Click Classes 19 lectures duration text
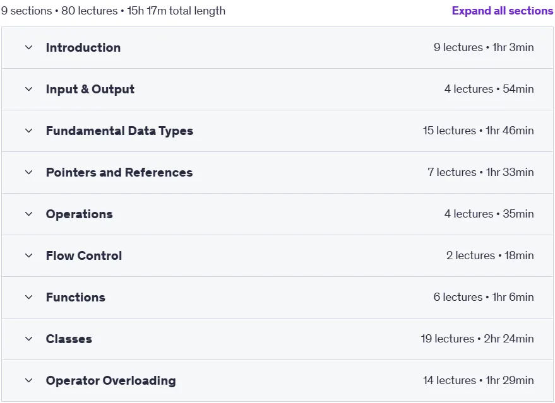 pyautogui.click(x=477, y=339)
